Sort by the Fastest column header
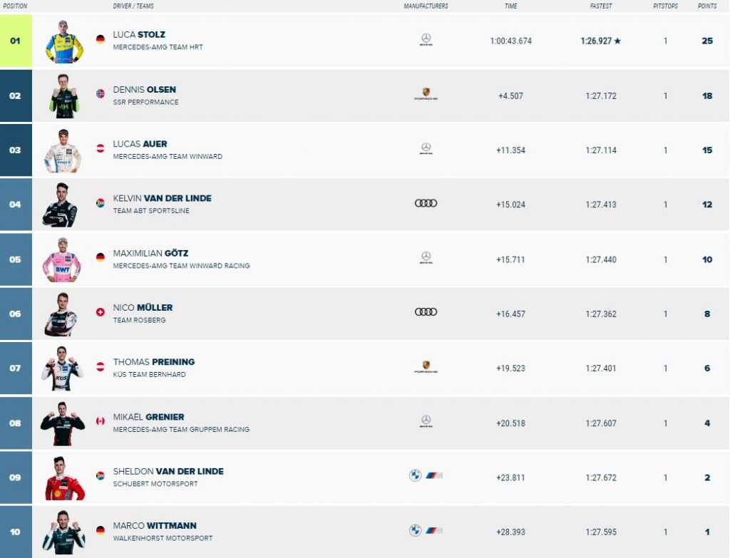This screenshot has width=730, height=558. click(x=600, y=6)
